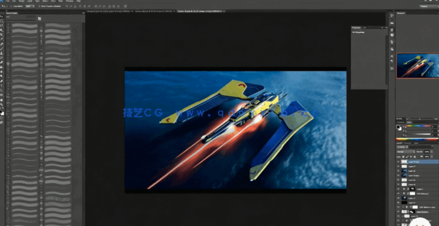This screenshot has width=439, height=226.
Task: Enable Show Transform Controls checkbox
Action: tap(40, 6)
